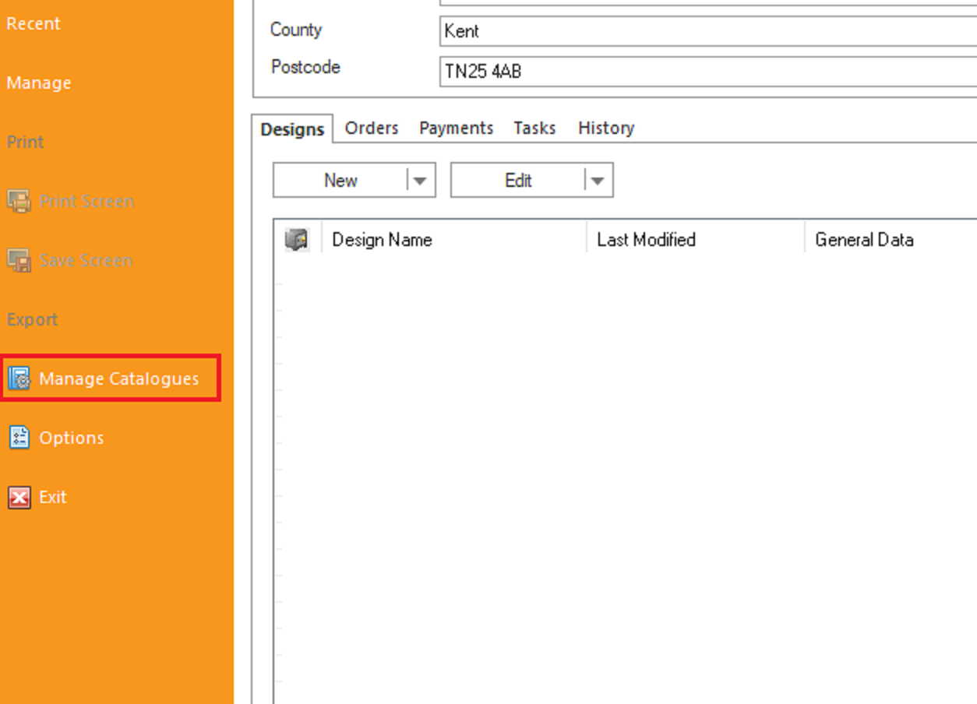Click the icon column header in designs list
The height and width of the screenshot is (704, 977).
[x=297, y=240]
